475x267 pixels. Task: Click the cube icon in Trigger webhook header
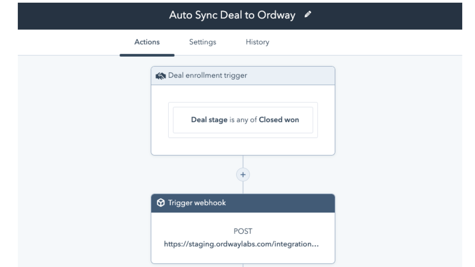pyautogui.click(x=161, y=203)
